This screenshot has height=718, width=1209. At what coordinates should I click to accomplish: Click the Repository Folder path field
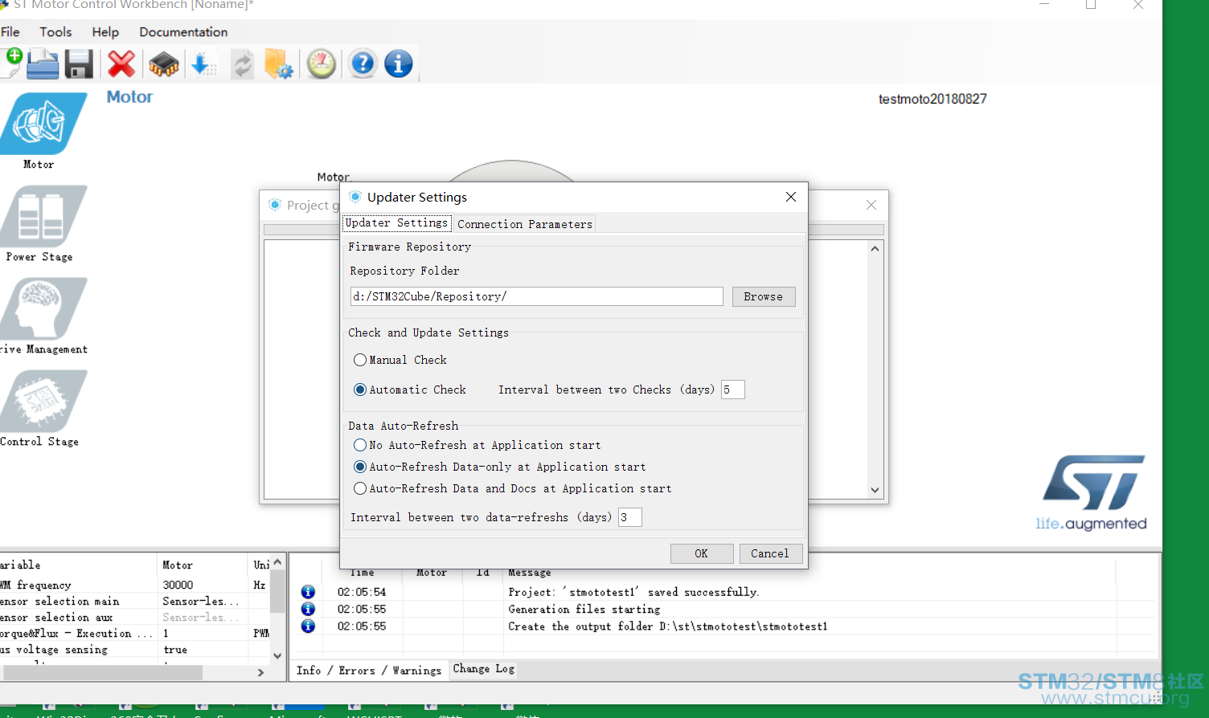click(537, 296)
